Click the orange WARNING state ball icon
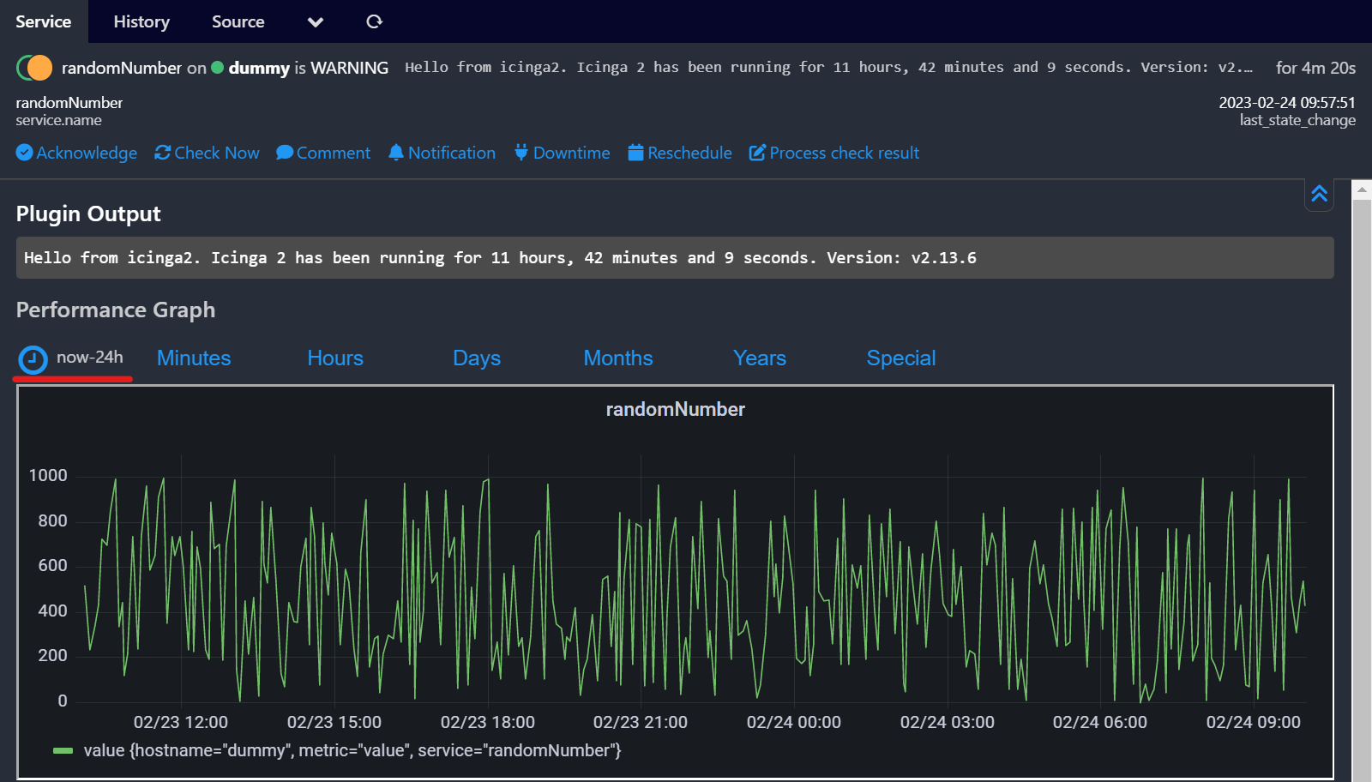Viewport: 1372px width, 782px height. pyautogui.click(x=39, y=67)
